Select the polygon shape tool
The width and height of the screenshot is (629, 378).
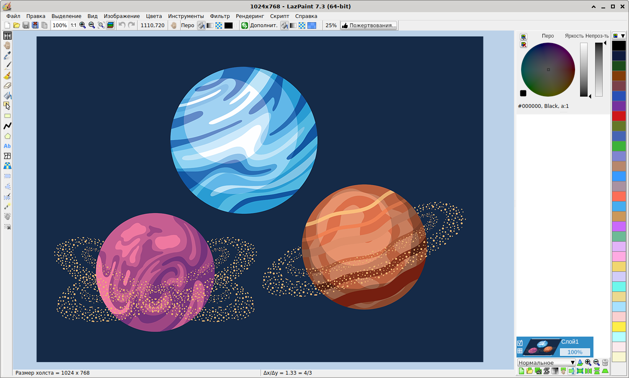tap(7, 136)
